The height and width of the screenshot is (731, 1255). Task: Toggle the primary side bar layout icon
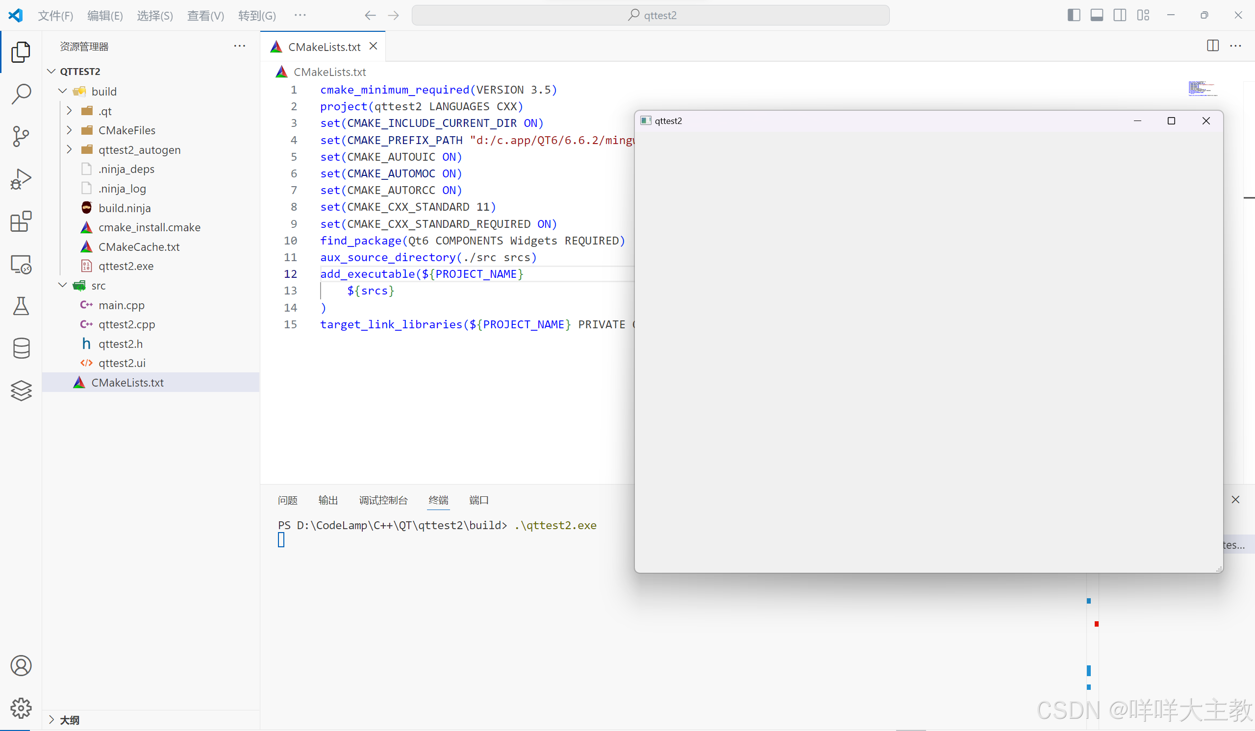click(1074, 15)
